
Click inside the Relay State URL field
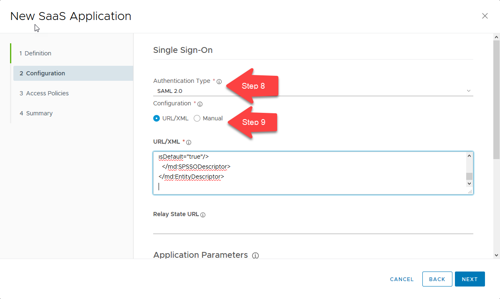click(292, 227)
